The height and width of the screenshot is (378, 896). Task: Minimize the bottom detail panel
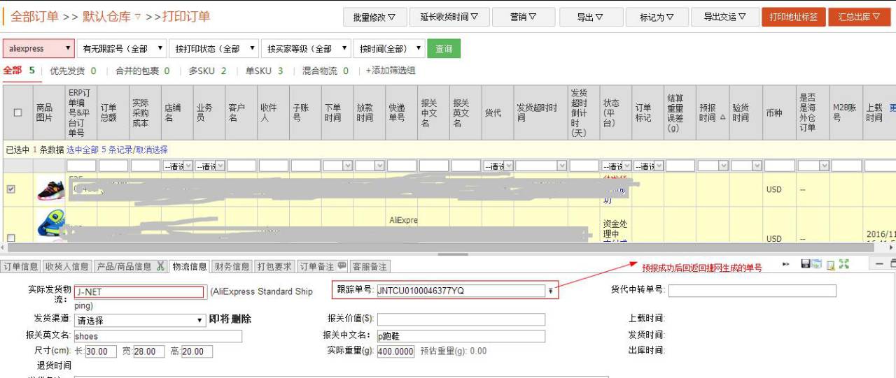coord(880,264)
